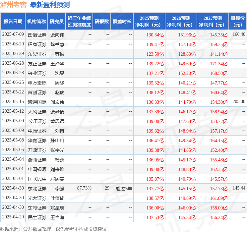The image size is (247, 232).
Task: Click institution 招商证券
Action: pos(37,44)
